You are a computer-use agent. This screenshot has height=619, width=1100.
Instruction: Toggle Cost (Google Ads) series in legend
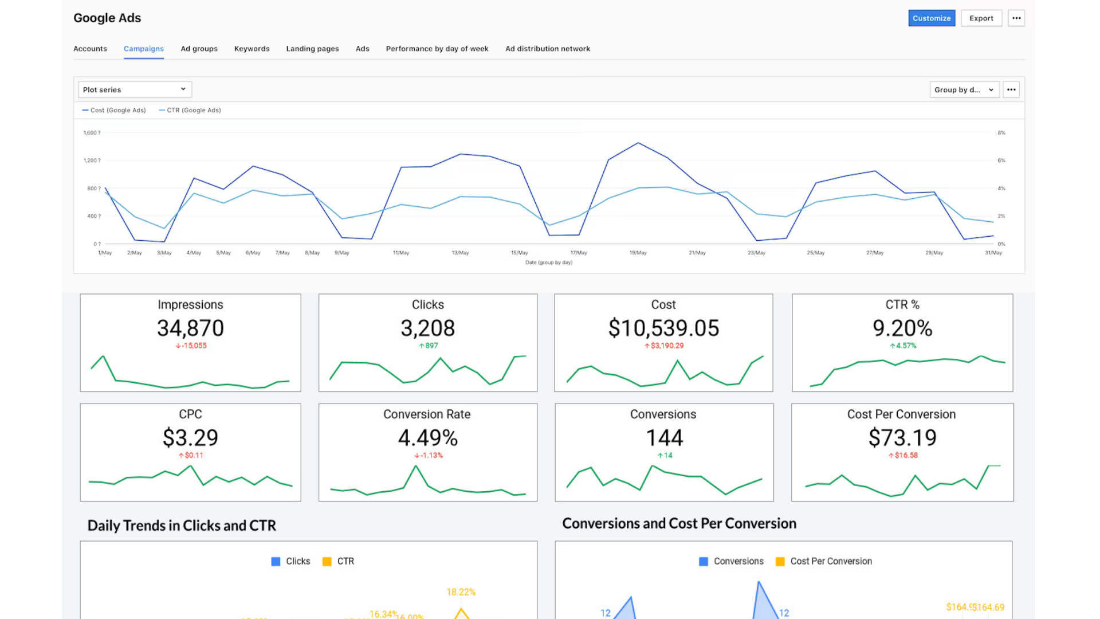114,110
